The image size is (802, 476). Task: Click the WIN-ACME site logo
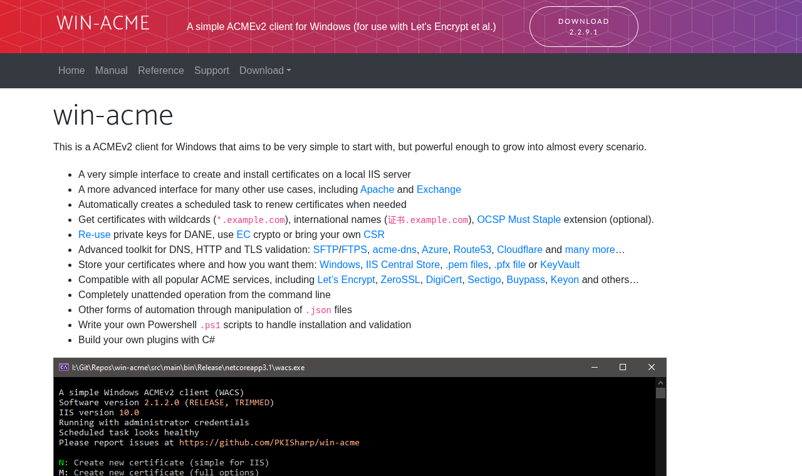pos(103,23)
